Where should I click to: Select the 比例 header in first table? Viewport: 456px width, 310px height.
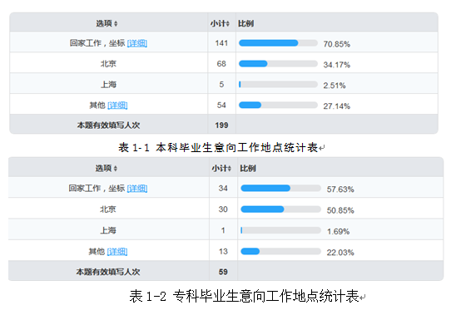click(x=245, y=23)
